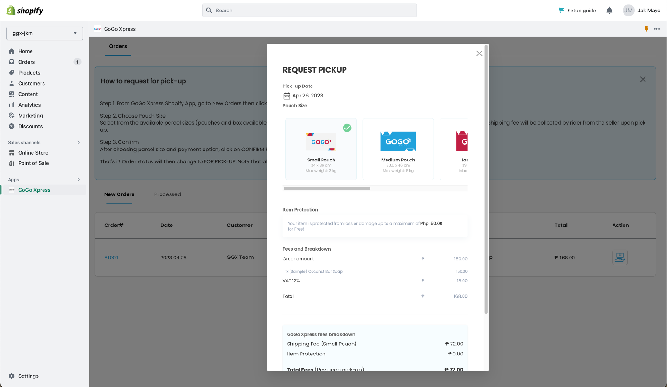The image size is (667, 387).
Task: Click the Online Store storefront icon
Action: coord(11,153)
